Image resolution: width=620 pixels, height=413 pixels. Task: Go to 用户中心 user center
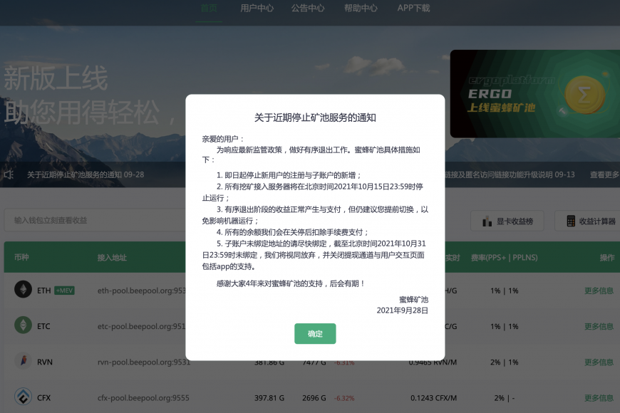(257, 8)
